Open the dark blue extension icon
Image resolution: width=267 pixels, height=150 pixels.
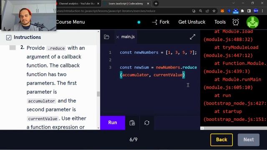229,11
